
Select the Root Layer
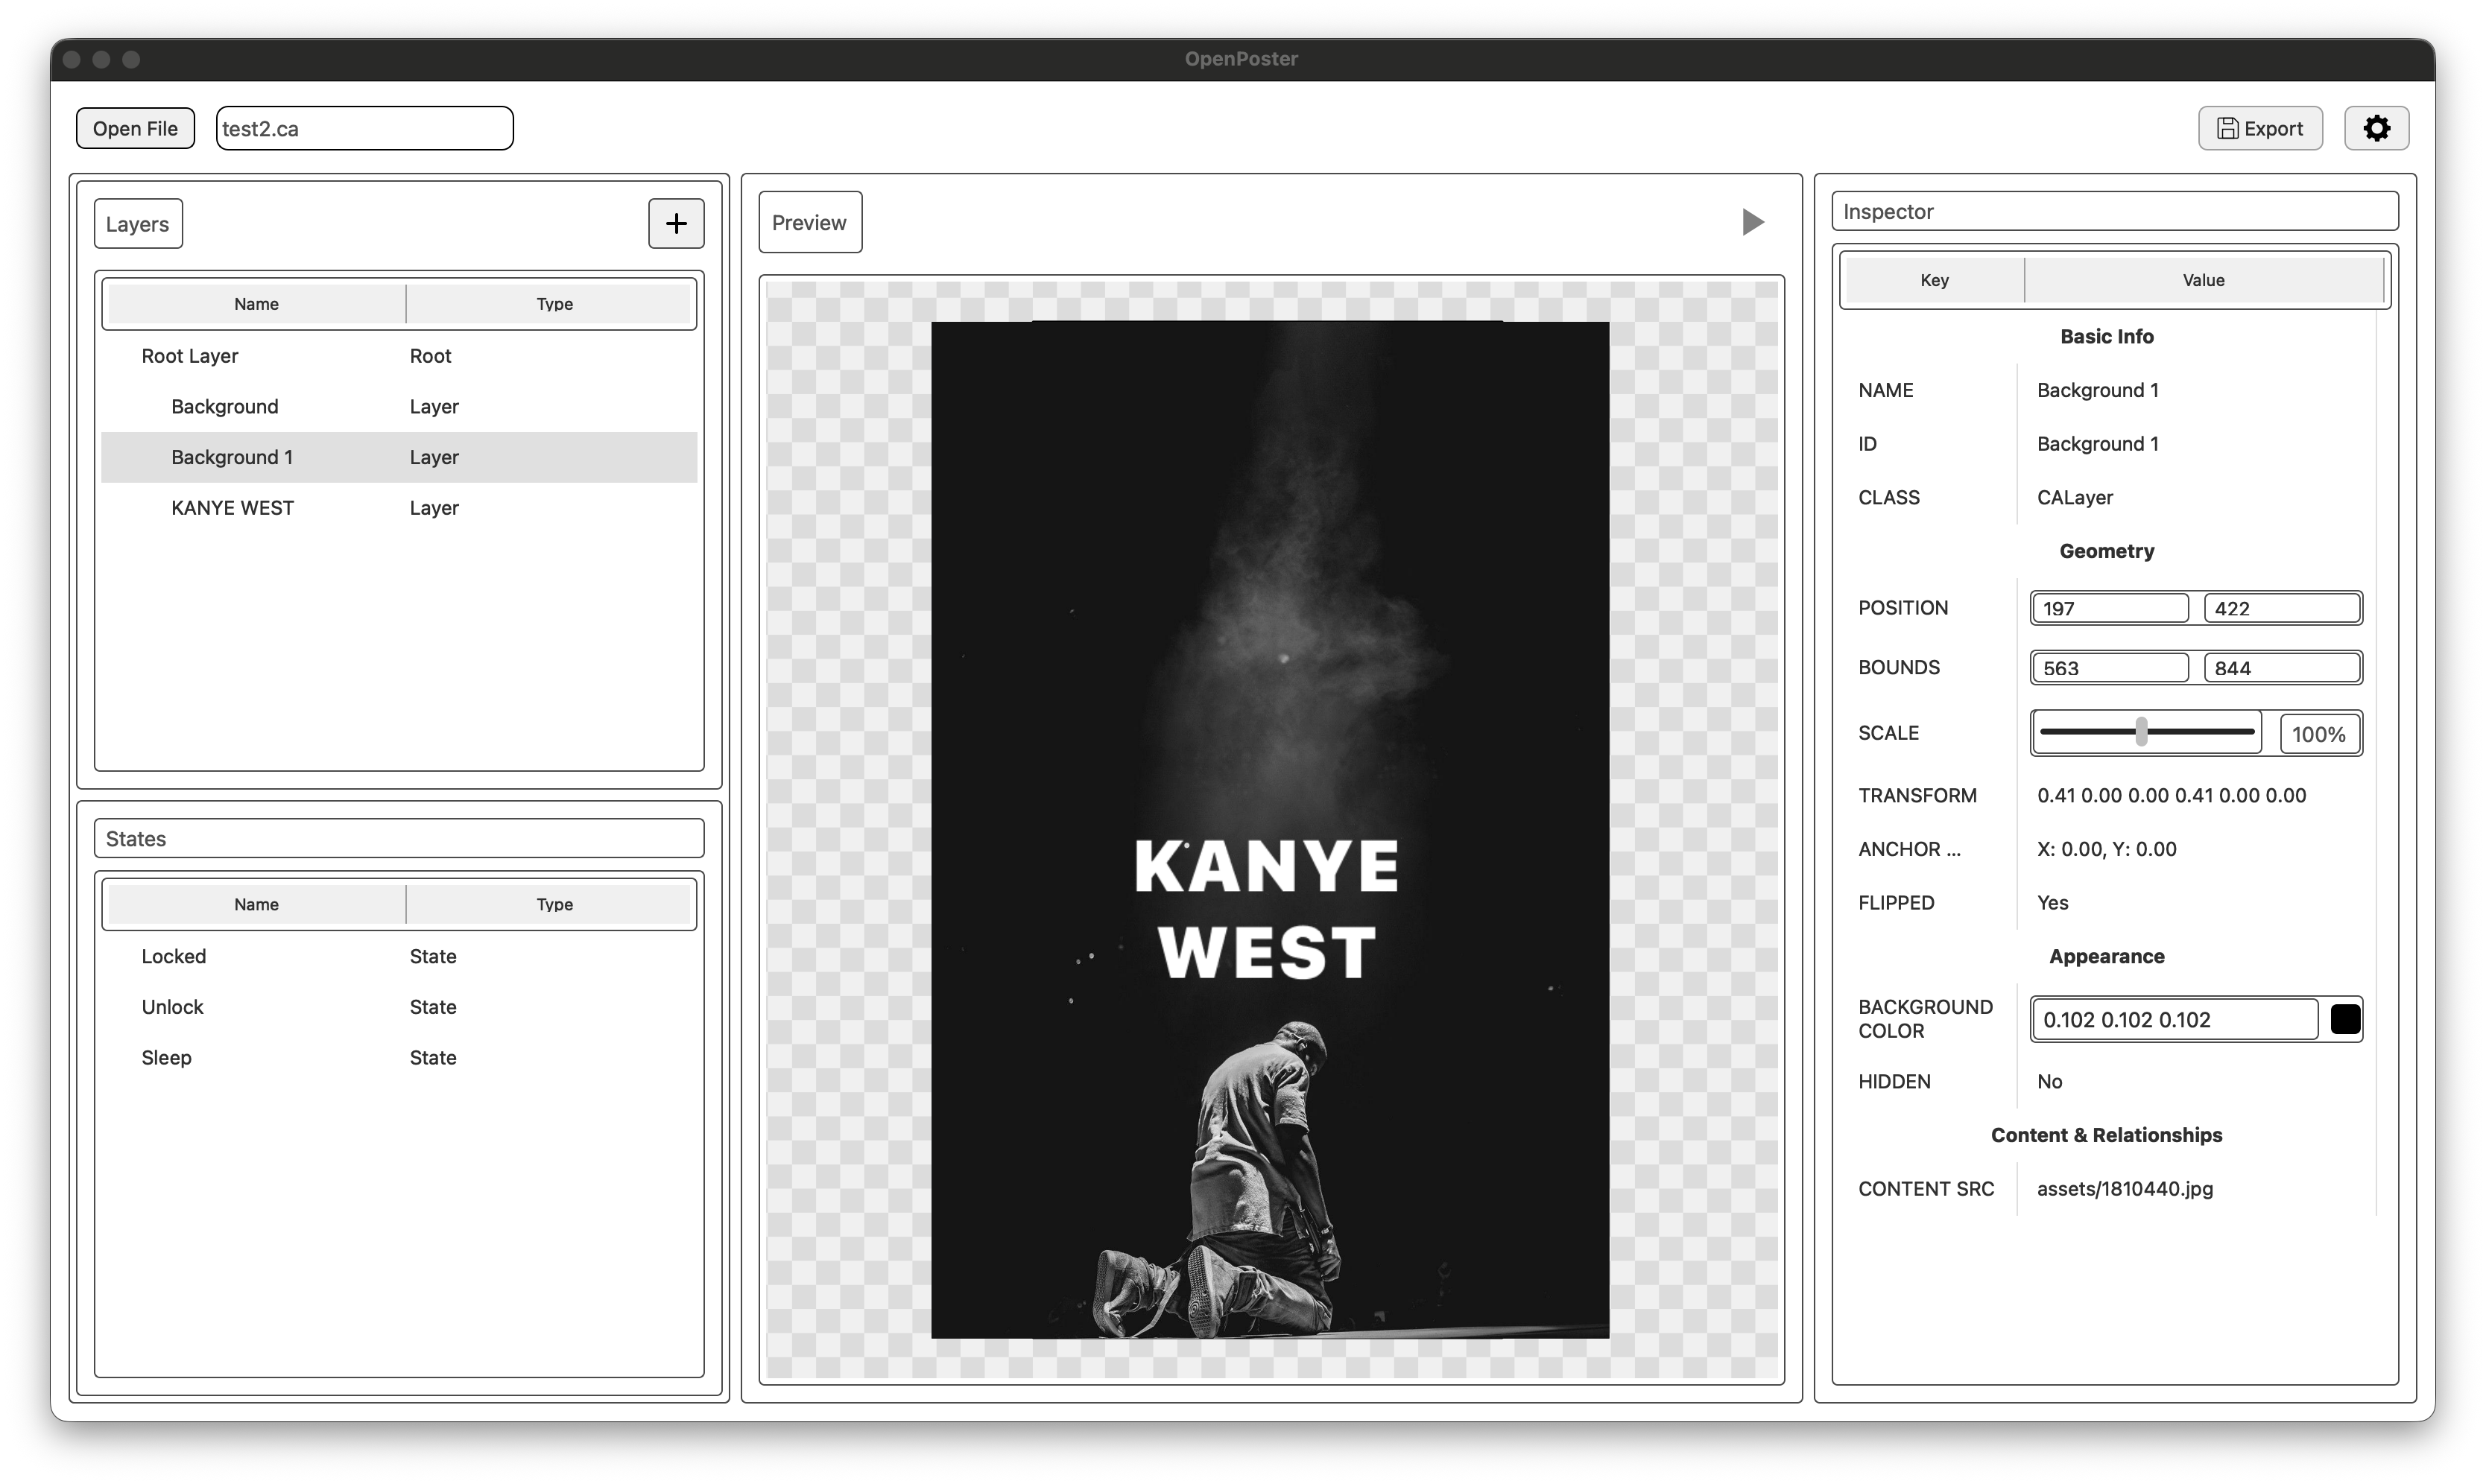pos(190,355)
